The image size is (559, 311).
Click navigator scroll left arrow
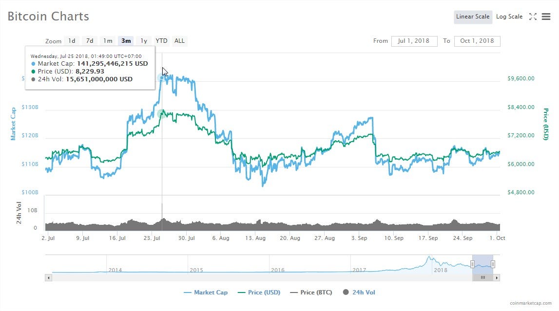coord(48,277)
